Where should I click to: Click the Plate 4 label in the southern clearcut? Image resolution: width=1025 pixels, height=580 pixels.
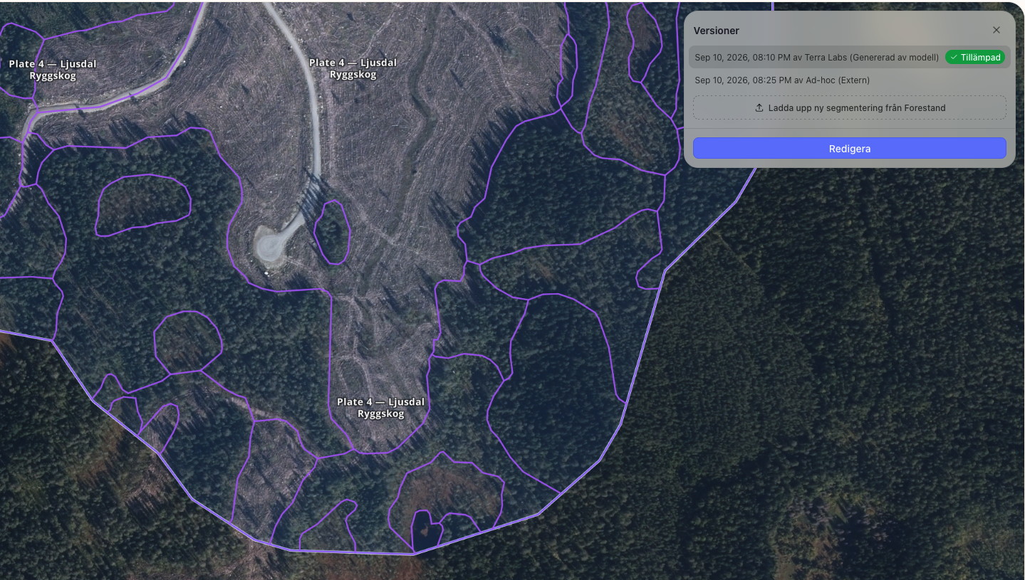pyautogui.click(x=380, y=408)
